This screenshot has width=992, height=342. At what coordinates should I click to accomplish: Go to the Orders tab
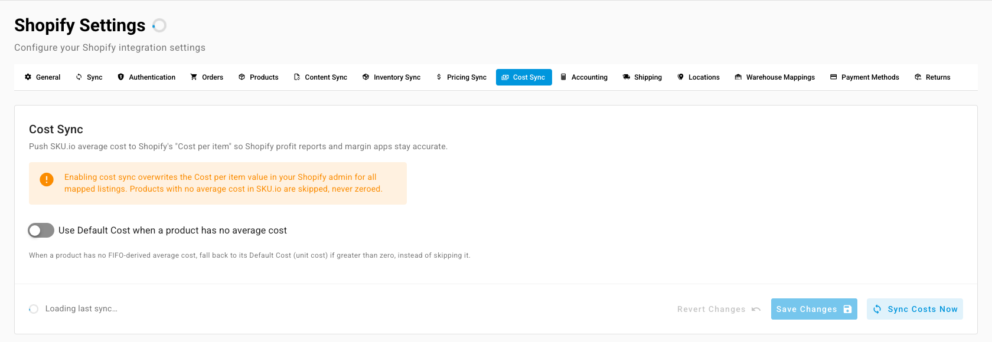tap(207, 77)
